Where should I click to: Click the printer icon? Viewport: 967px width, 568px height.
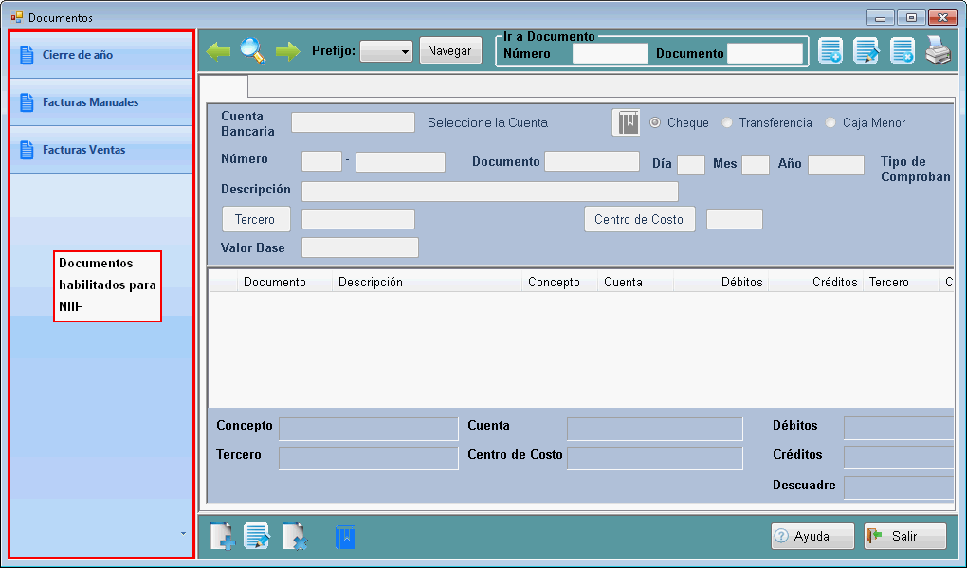click(x=938, y=51)
